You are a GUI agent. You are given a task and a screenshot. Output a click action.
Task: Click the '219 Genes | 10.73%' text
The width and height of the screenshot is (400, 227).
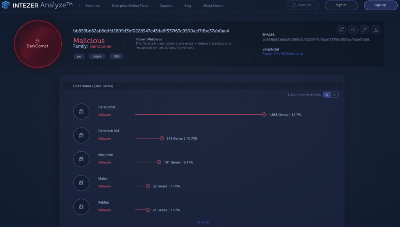tap(182, 138)
